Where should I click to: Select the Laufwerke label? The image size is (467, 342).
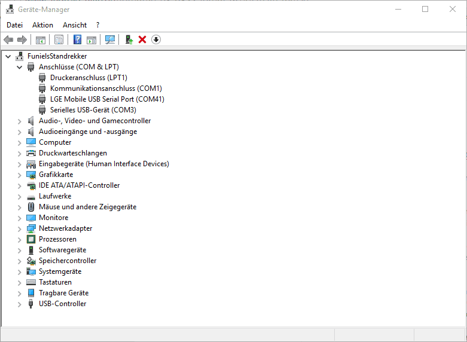(x=55, y=196)
